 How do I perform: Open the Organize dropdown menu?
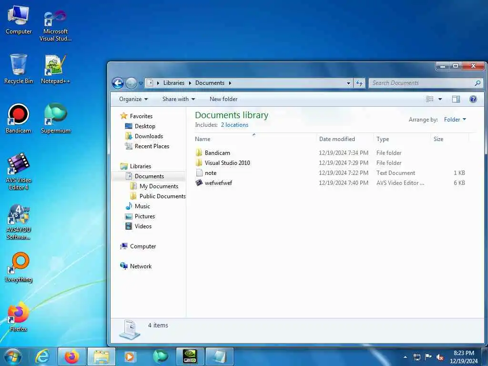coord(133,99)
